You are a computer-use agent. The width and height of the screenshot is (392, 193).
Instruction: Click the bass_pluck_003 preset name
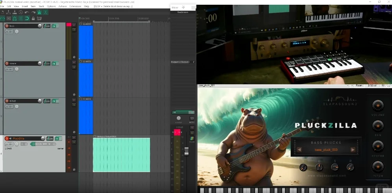point(326,150)
